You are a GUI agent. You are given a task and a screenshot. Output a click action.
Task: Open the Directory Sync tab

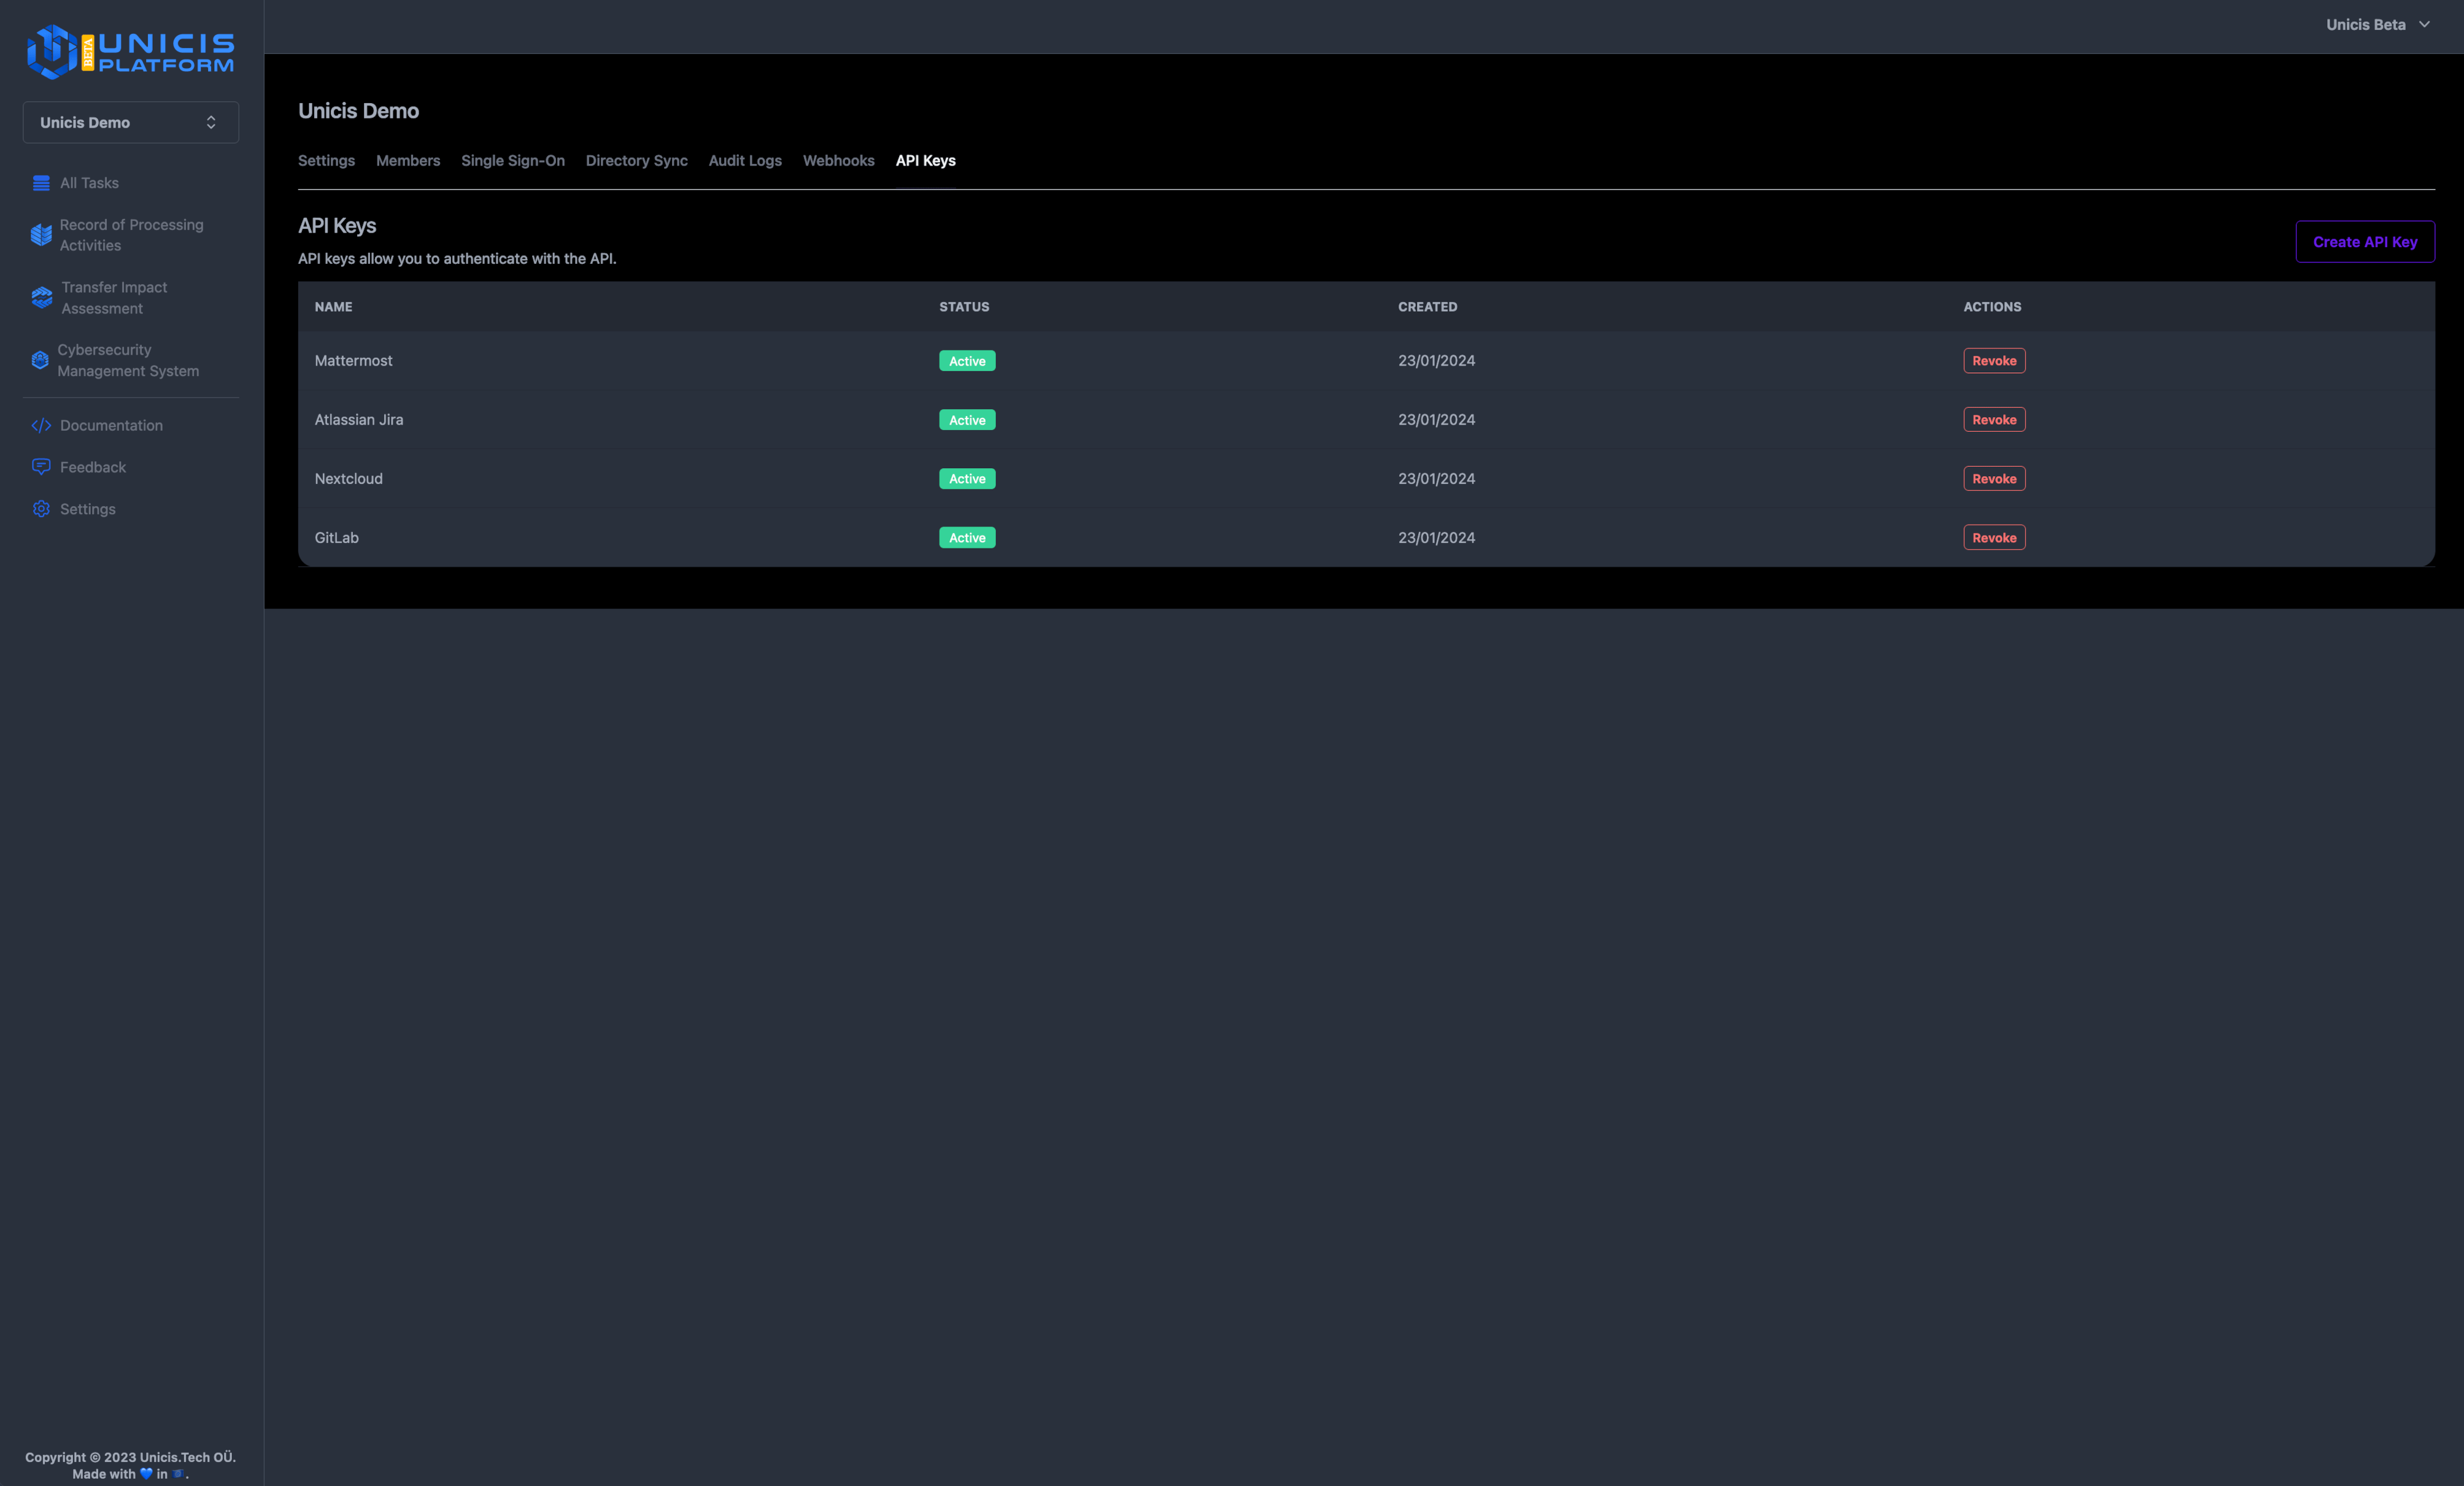636,160
